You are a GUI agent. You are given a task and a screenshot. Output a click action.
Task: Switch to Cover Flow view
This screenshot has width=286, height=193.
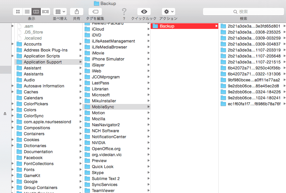pyautogui.click(x=45, y=12)
